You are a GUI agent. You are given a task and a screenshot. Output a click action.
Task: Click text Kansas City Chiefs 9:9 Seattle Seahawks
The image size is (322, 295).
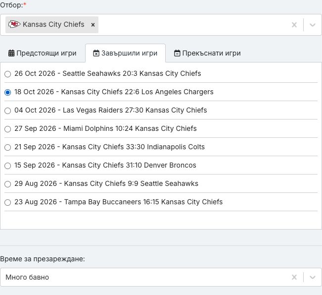coord(131,183)
